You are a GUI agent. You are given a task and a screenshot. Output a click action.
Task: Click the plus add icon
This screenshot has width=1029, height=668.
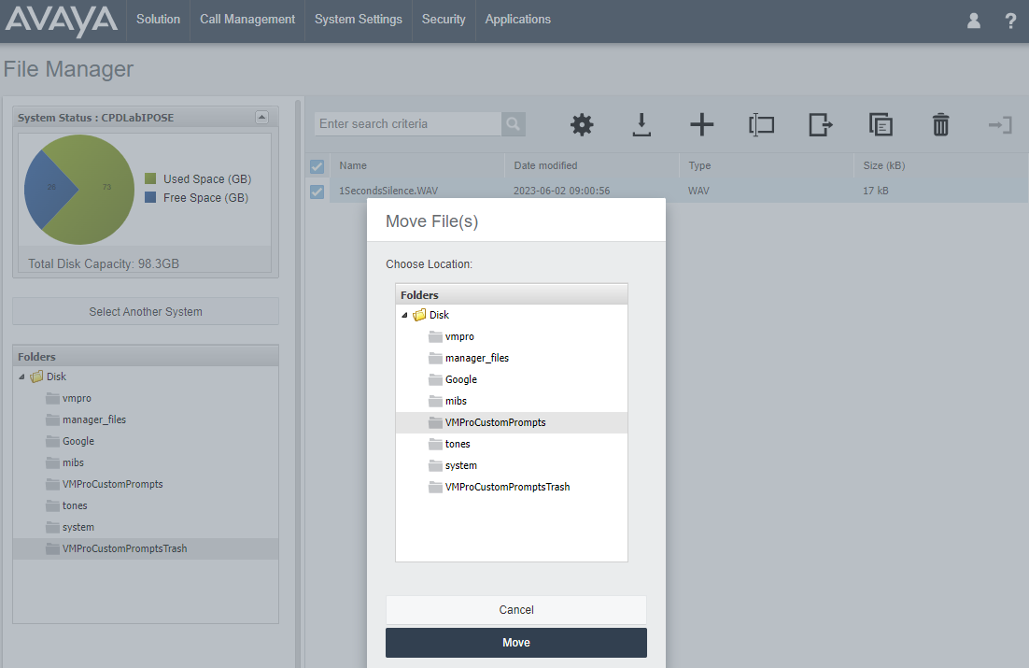tap(701, 125)
